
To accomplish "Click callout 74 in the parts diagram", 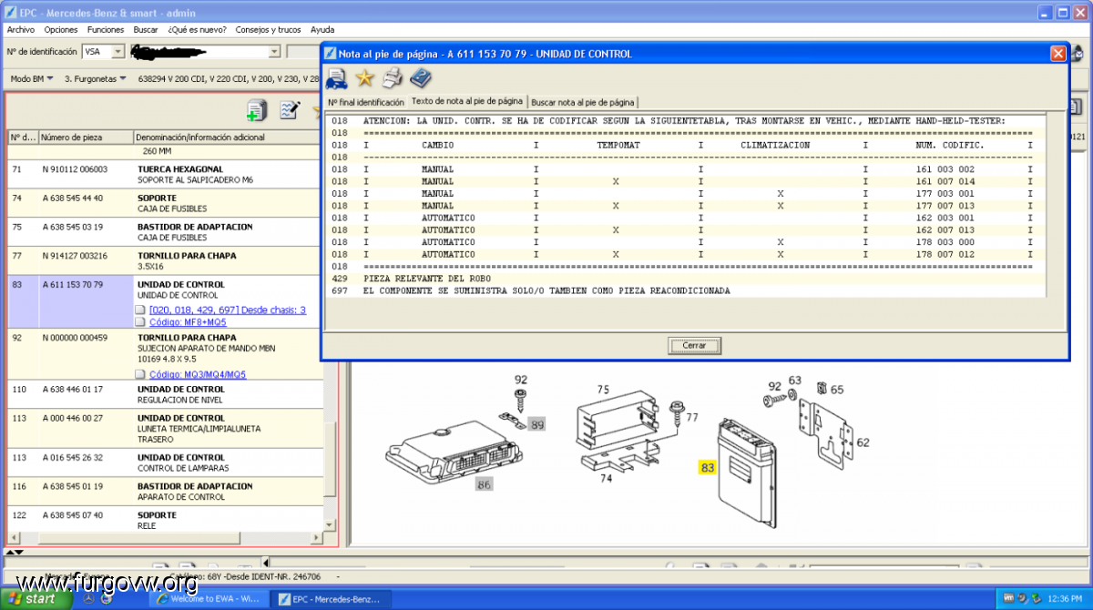I will pyautogui.click(x=606, y=478).
